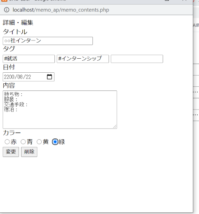199x214 pixels.
Task: Click the 変更 button
Action: pos(11,152)
